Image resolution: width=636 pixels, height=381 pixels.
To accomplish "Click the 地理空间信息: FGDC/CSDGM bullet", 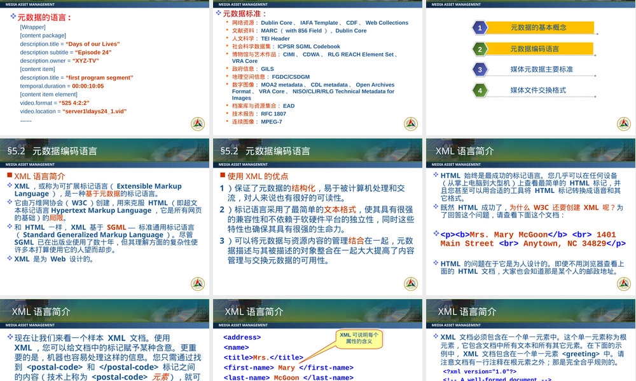I will coord(270,77).
